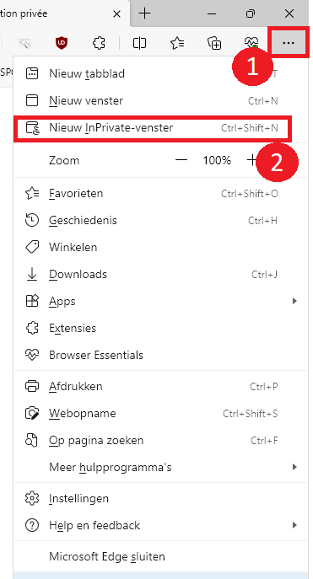Open Browser Essentials heart toolbar icon
The height and width of the screenshot is (579, 313).
coord(252,43)
